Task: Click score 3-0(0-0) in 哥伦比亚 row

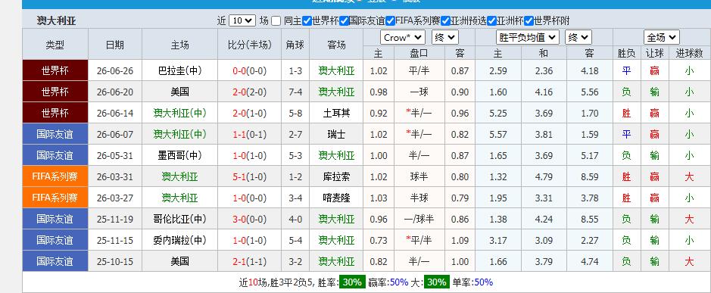Action: (249, 219)
